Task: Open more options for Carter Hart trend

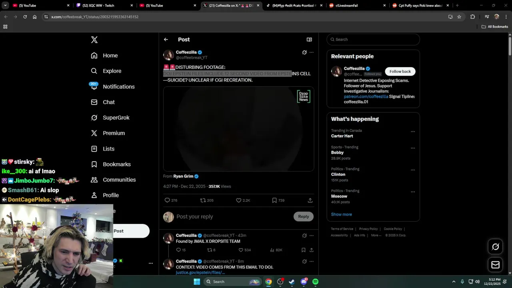Action: point(413,132)
